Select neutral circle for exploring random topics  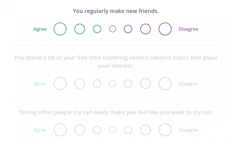(113, 83)
